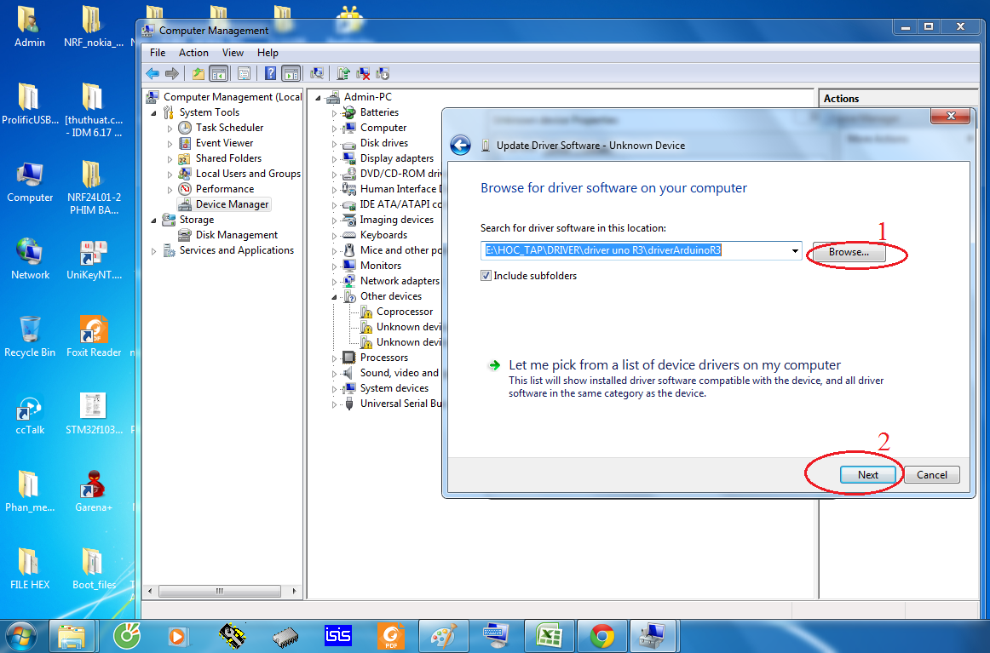Open the View menu

[x=233, y=52]
